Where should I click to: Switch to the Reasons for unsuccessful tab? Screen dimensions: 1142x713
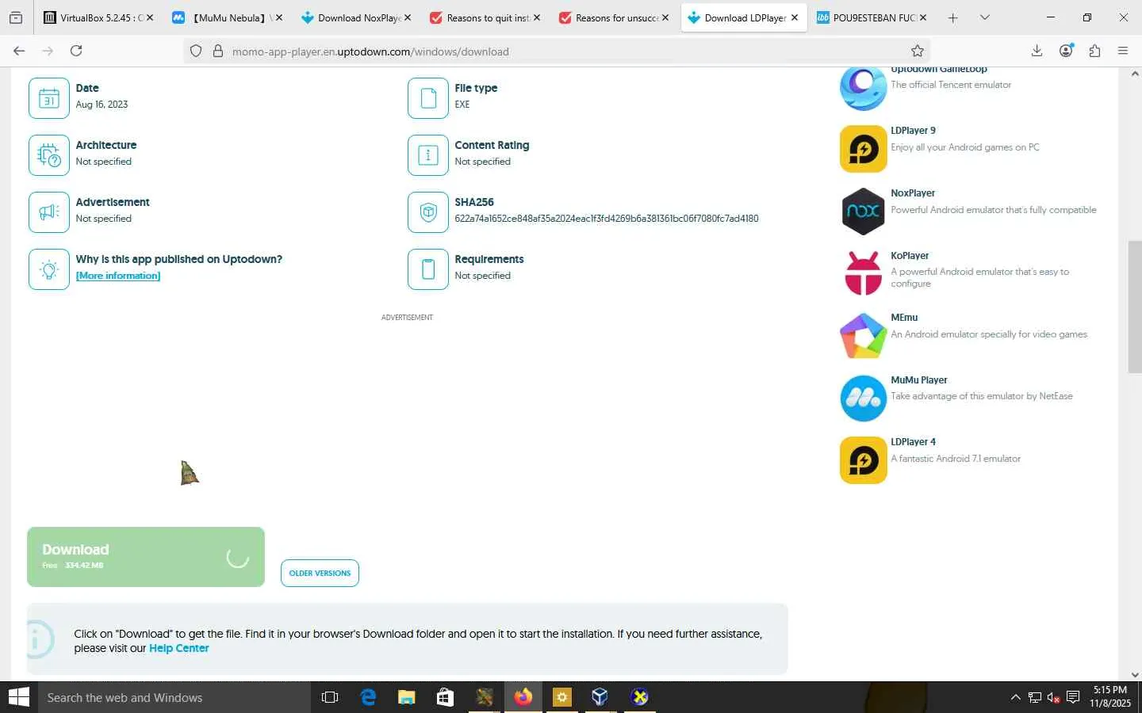614,17
